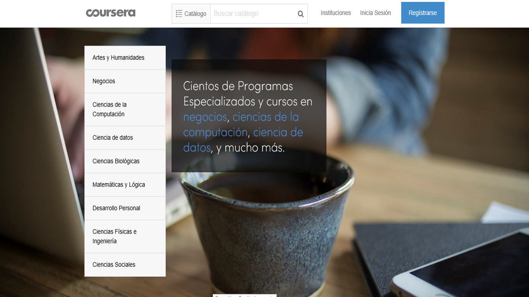529x297 pixels.
Task: Open Desarrollo Personal category
Action: [x=116, y=208]
